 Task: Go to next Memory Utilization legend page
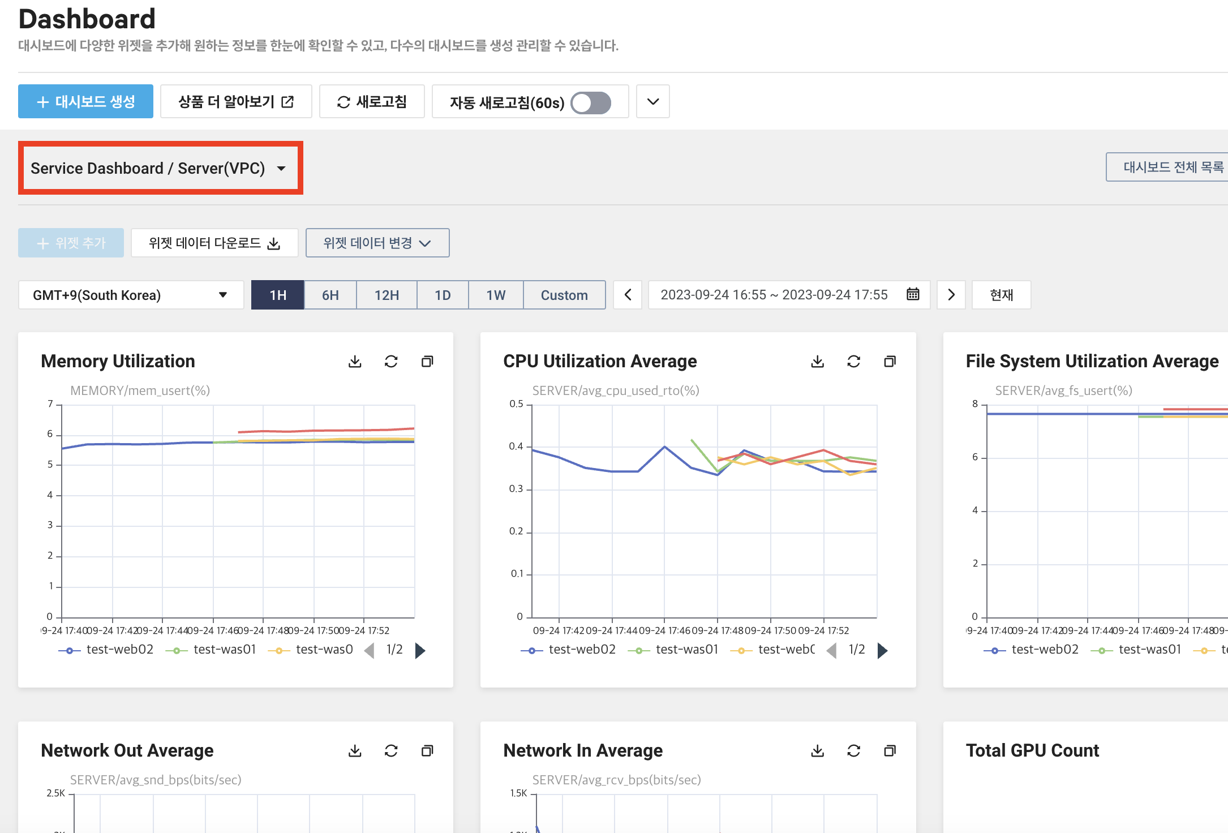420,650
